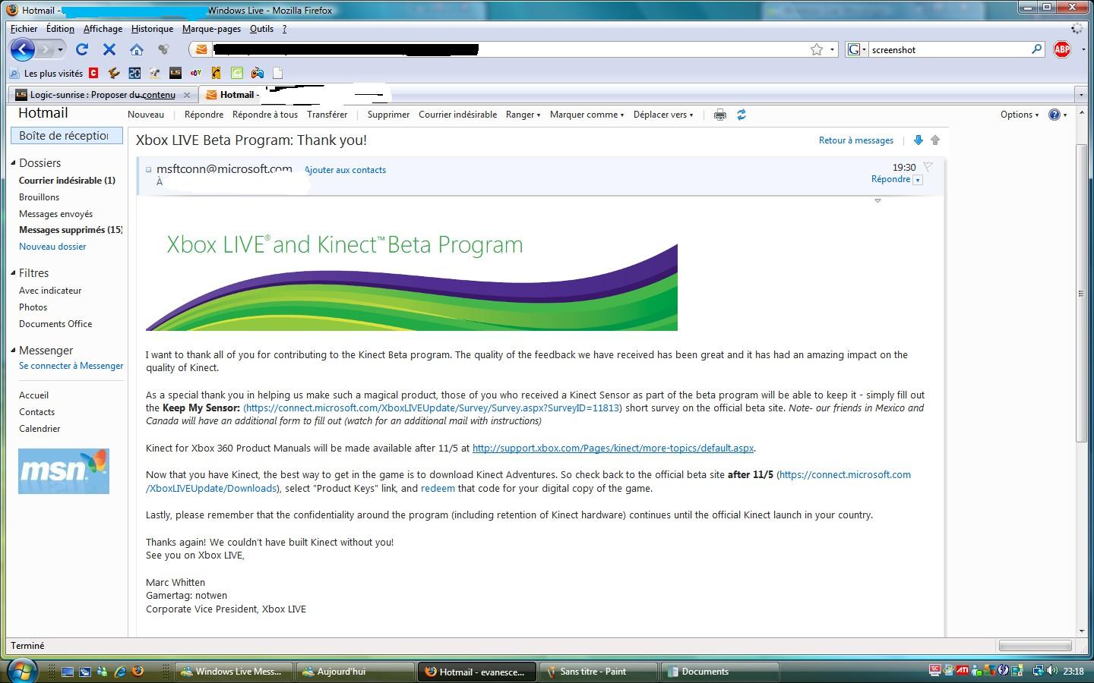Screen dimensions: 1094x683
Task: Open the Historique menu
Action: coord(152,29)
